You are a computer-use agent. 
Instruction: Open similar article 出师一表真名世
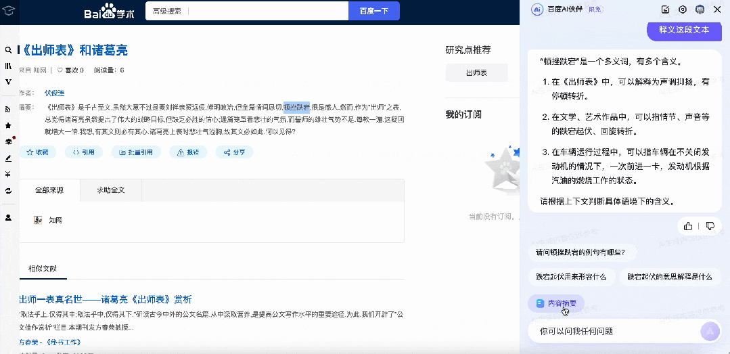[106, 299]
